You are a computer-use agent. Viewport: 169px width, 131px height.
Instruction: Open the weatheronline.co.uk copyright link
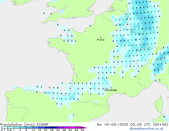click(147, 129)
